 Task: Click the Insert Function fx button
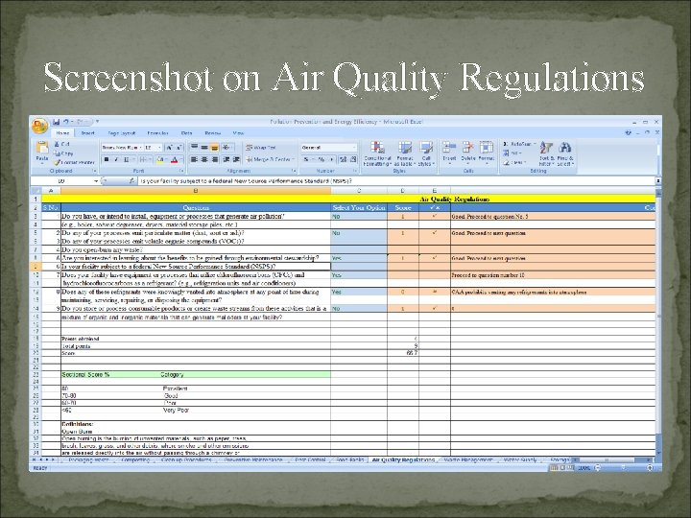point(131,181)
